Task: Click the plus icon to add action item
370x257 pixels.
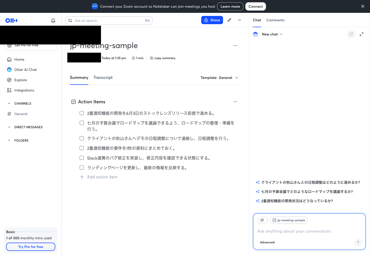Action: pos(82,177)
